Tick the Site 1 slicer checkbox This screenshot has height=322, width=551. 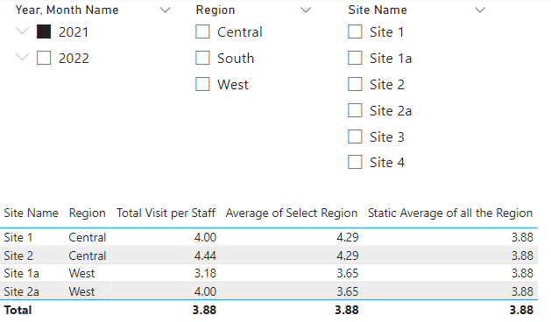pyautogui.click(x=355, y=31)
